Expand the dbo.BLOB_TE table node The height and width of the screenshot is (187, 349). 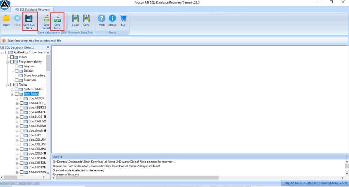coord(17,117)
